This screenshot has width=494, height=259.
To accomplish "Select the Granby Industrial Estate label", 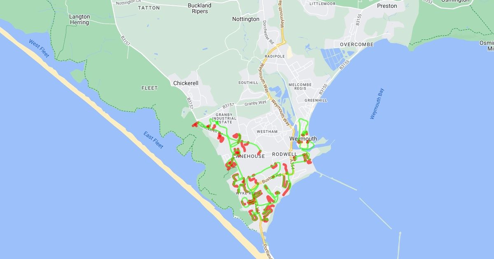I will 224,118.
